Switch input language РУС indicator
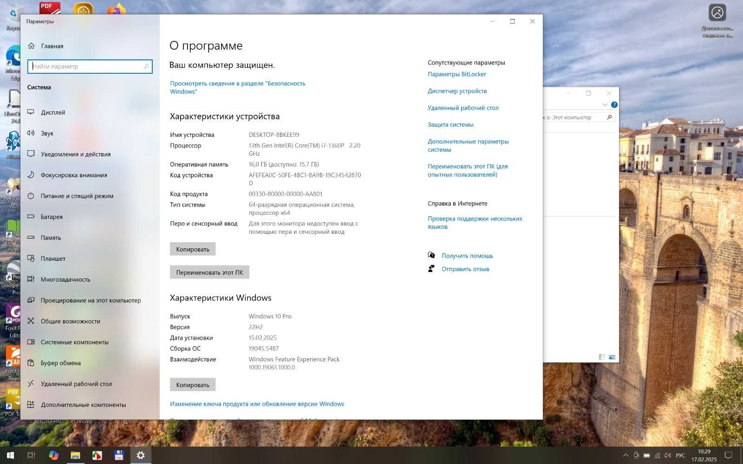Image resolution: width=743 pixels, height=464 pixels. pyautogui.click(x=680, y=455)
